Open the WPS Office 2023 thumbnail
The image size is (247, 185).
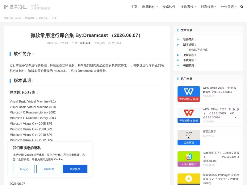[189, 115]
